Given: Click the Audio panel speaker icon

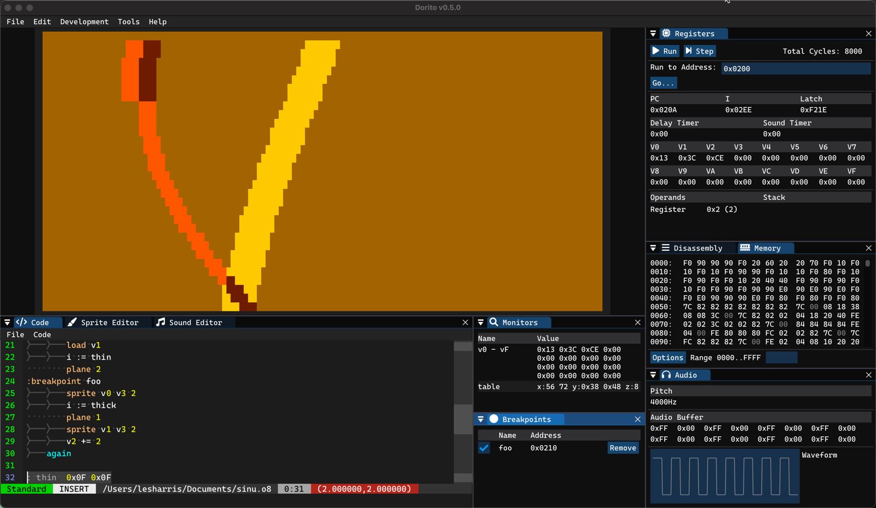Looking at the screenshot, I should 667,375.
